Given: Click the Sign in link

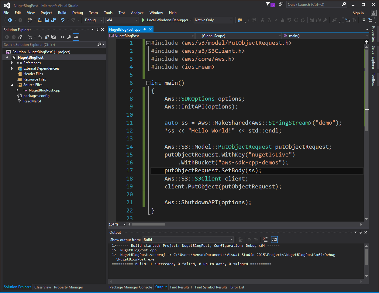Looking at the screenshot, I should (358, 13).
